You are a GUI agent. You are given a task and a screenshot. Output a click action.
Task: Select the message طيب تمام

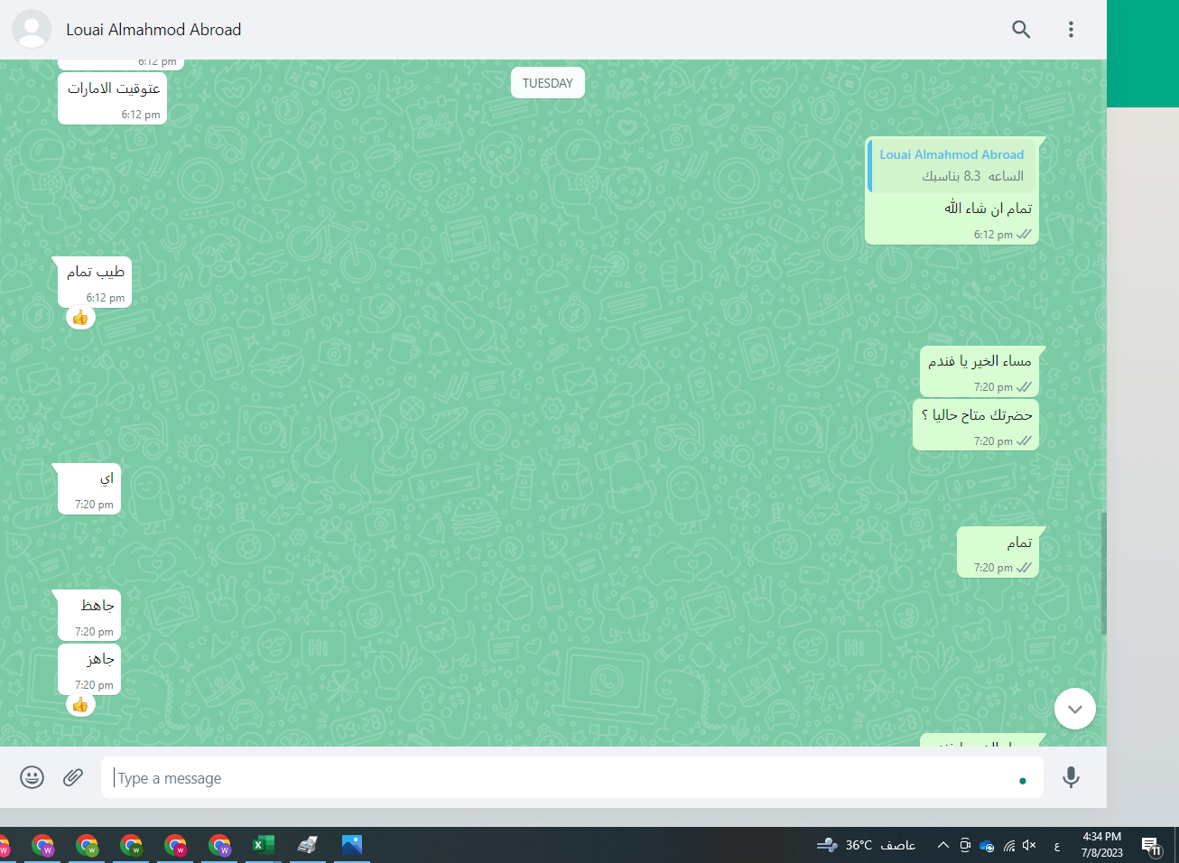click(95, 283)
